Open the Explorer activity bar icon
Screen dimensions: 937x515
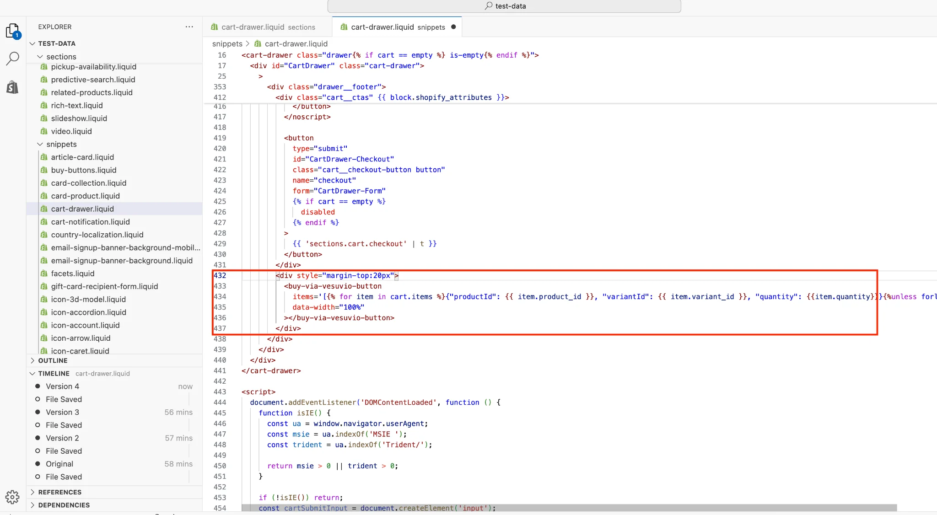[x=12, y=31]
